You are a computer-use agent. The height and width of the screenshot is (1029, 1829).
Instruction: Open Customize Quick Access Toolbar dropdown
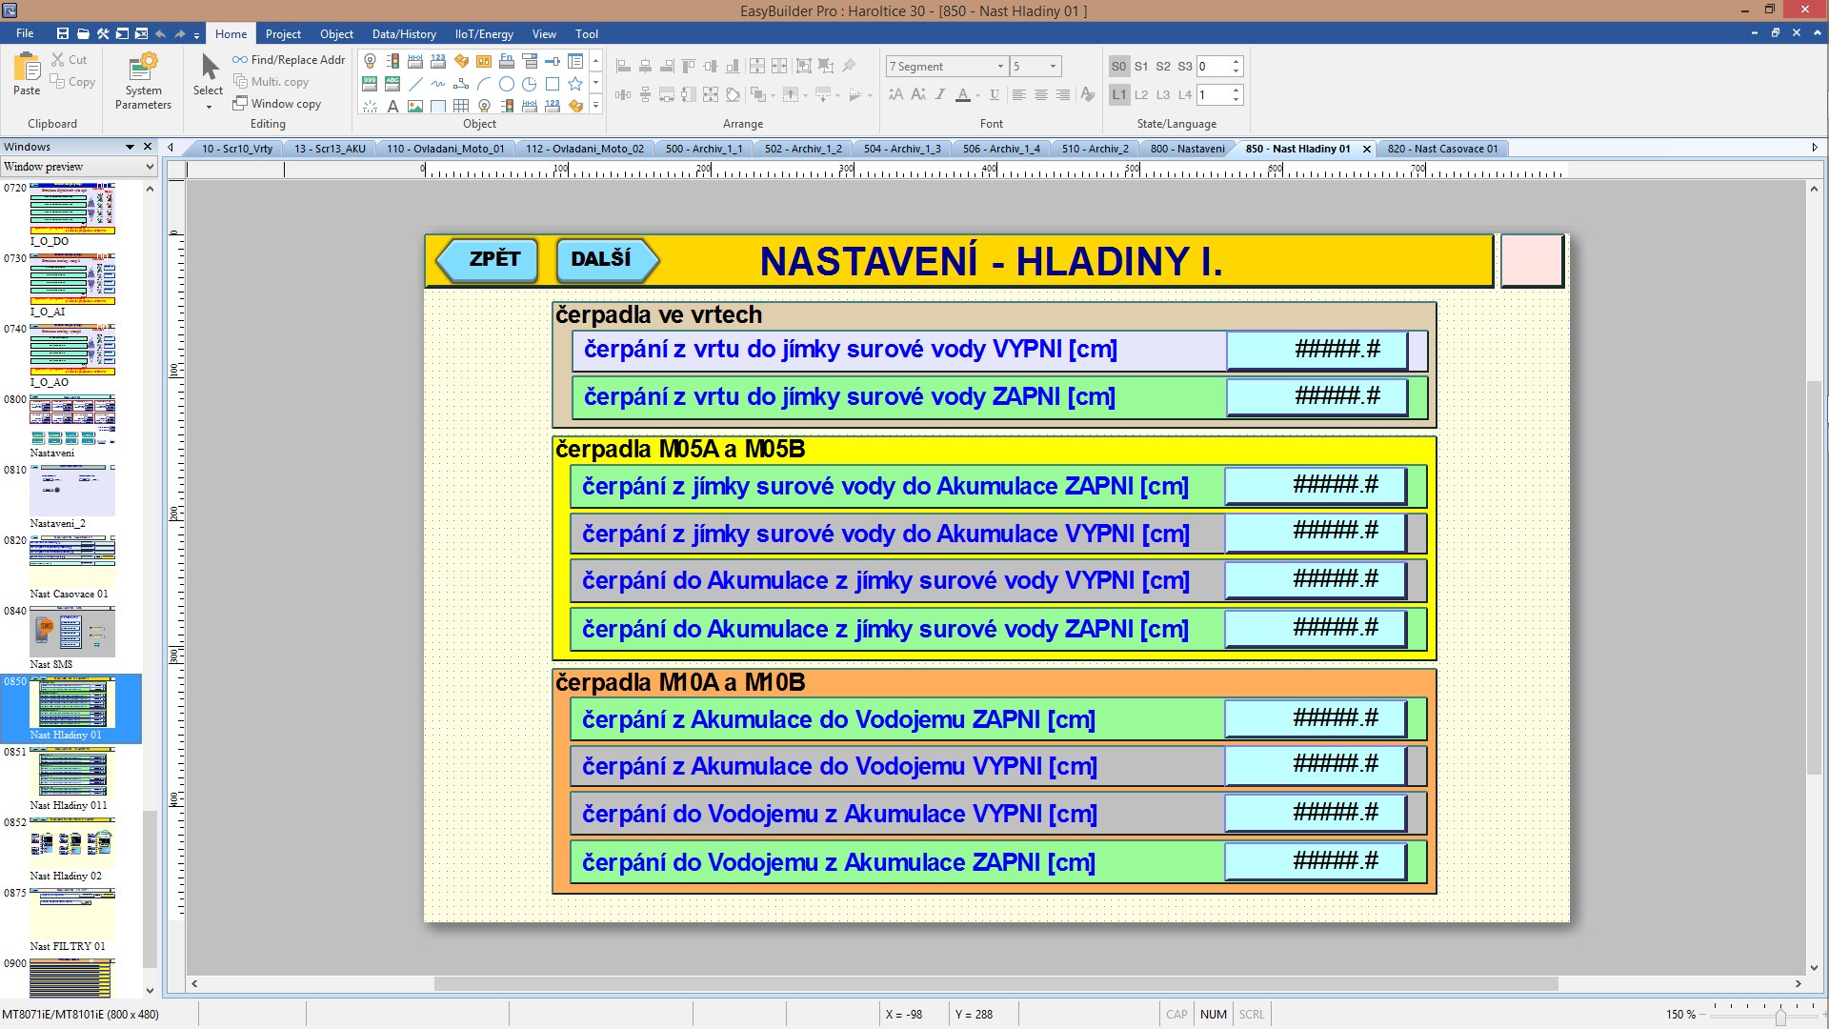197,34
